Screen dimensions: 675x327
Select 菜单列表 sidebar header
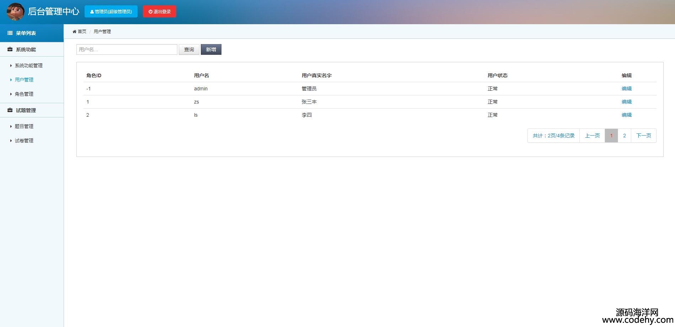tap(32, 33)
